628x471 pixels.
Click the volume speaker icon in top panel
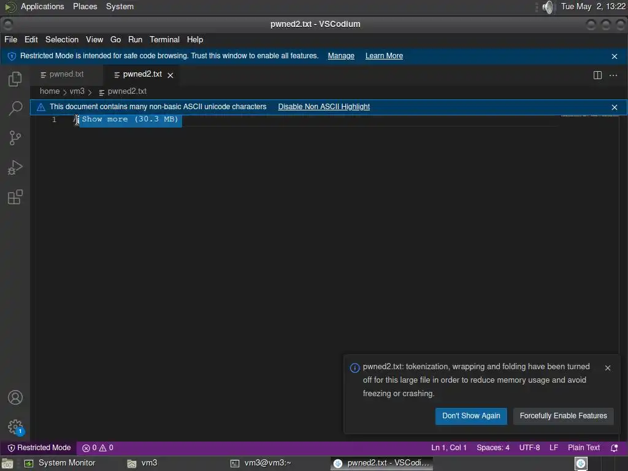click(548, 7)
